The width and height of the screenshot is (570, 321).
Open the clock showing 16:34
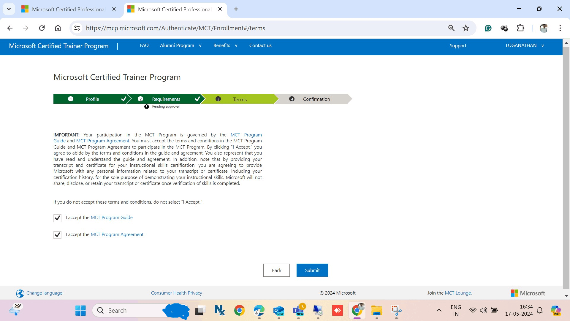click(x=519, y=310)
